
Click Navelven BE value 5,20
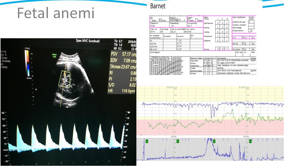[x=179, y=49]
